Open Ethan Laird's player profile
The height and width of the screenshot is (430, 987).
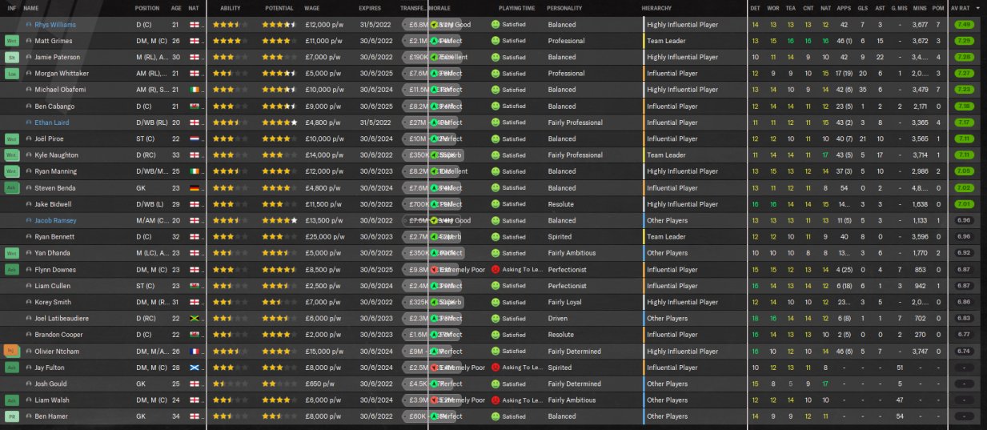click(54, 123)
